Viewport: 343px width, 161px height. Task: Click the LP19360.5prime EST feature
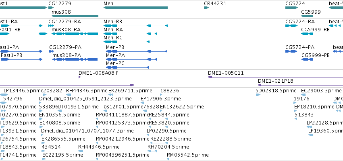pyautogui.click(x=311, y=135)
